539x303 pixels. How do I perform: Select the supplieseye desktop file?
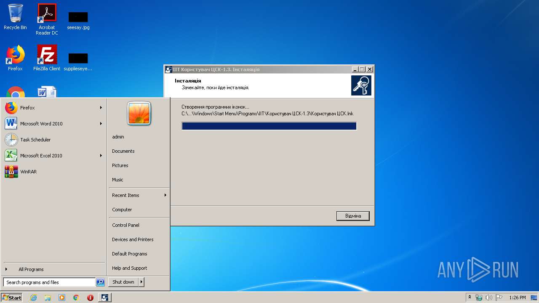click(78, 61)
